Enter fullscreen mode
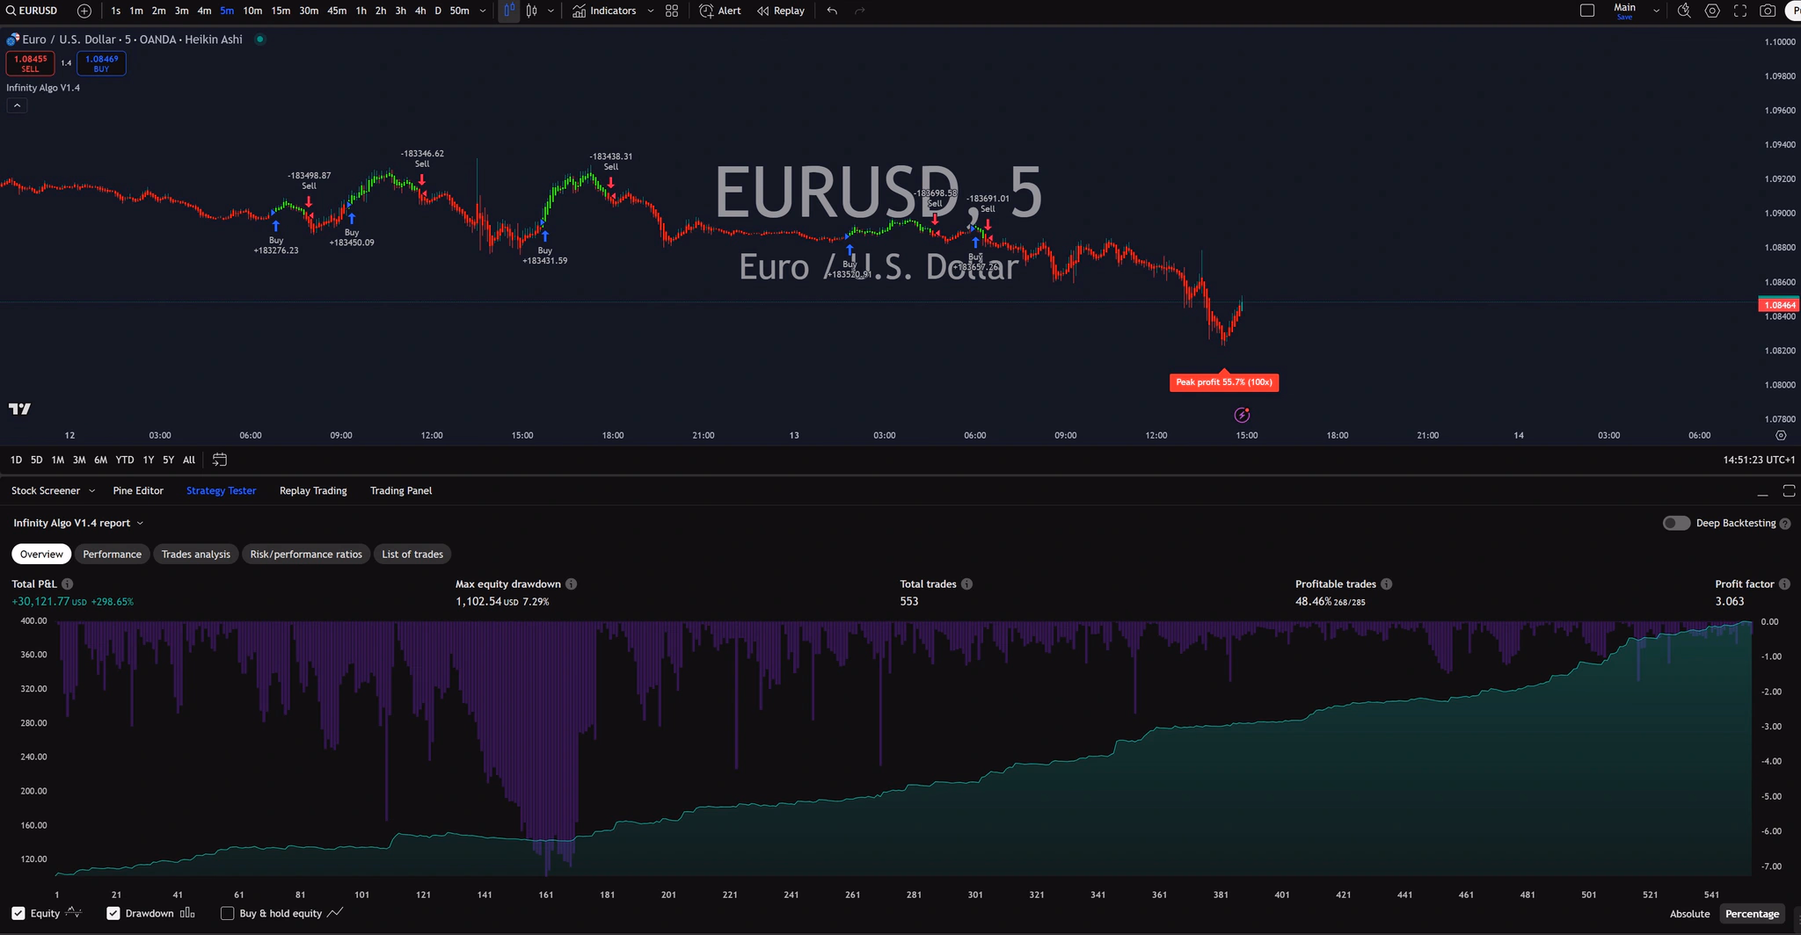 tap(1739, 11)
